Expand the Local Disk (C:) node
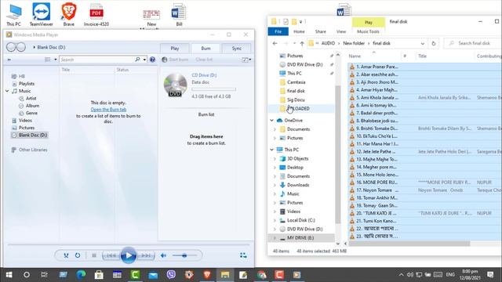Screen dimensions: 502x282 [275, 220]
